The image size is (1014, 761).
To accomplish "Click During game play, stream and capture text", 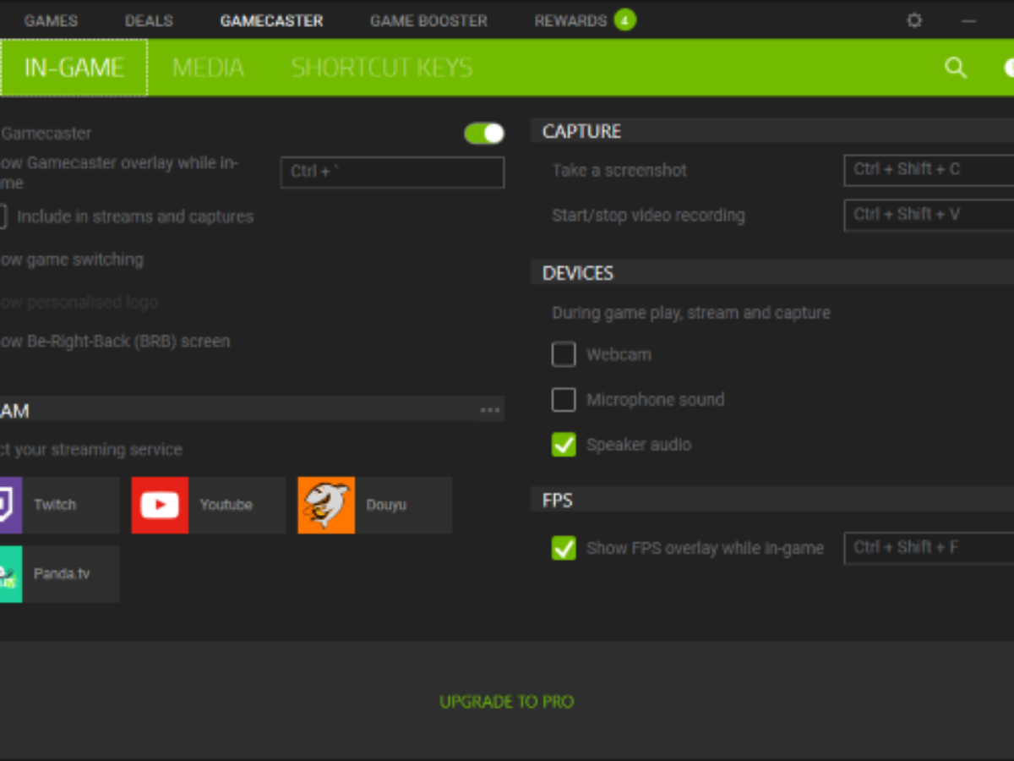I will (x=691, y=313).
